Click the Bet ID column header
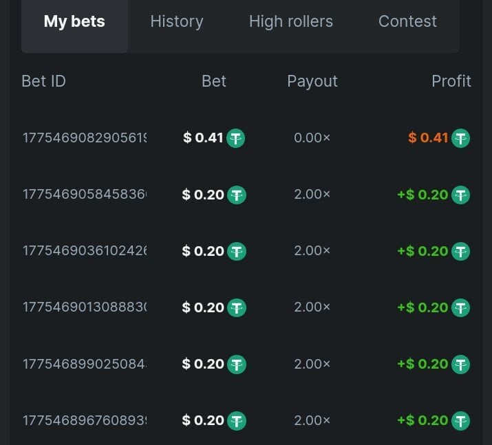Viewport: 492px width, 445px height. point(44,81)
